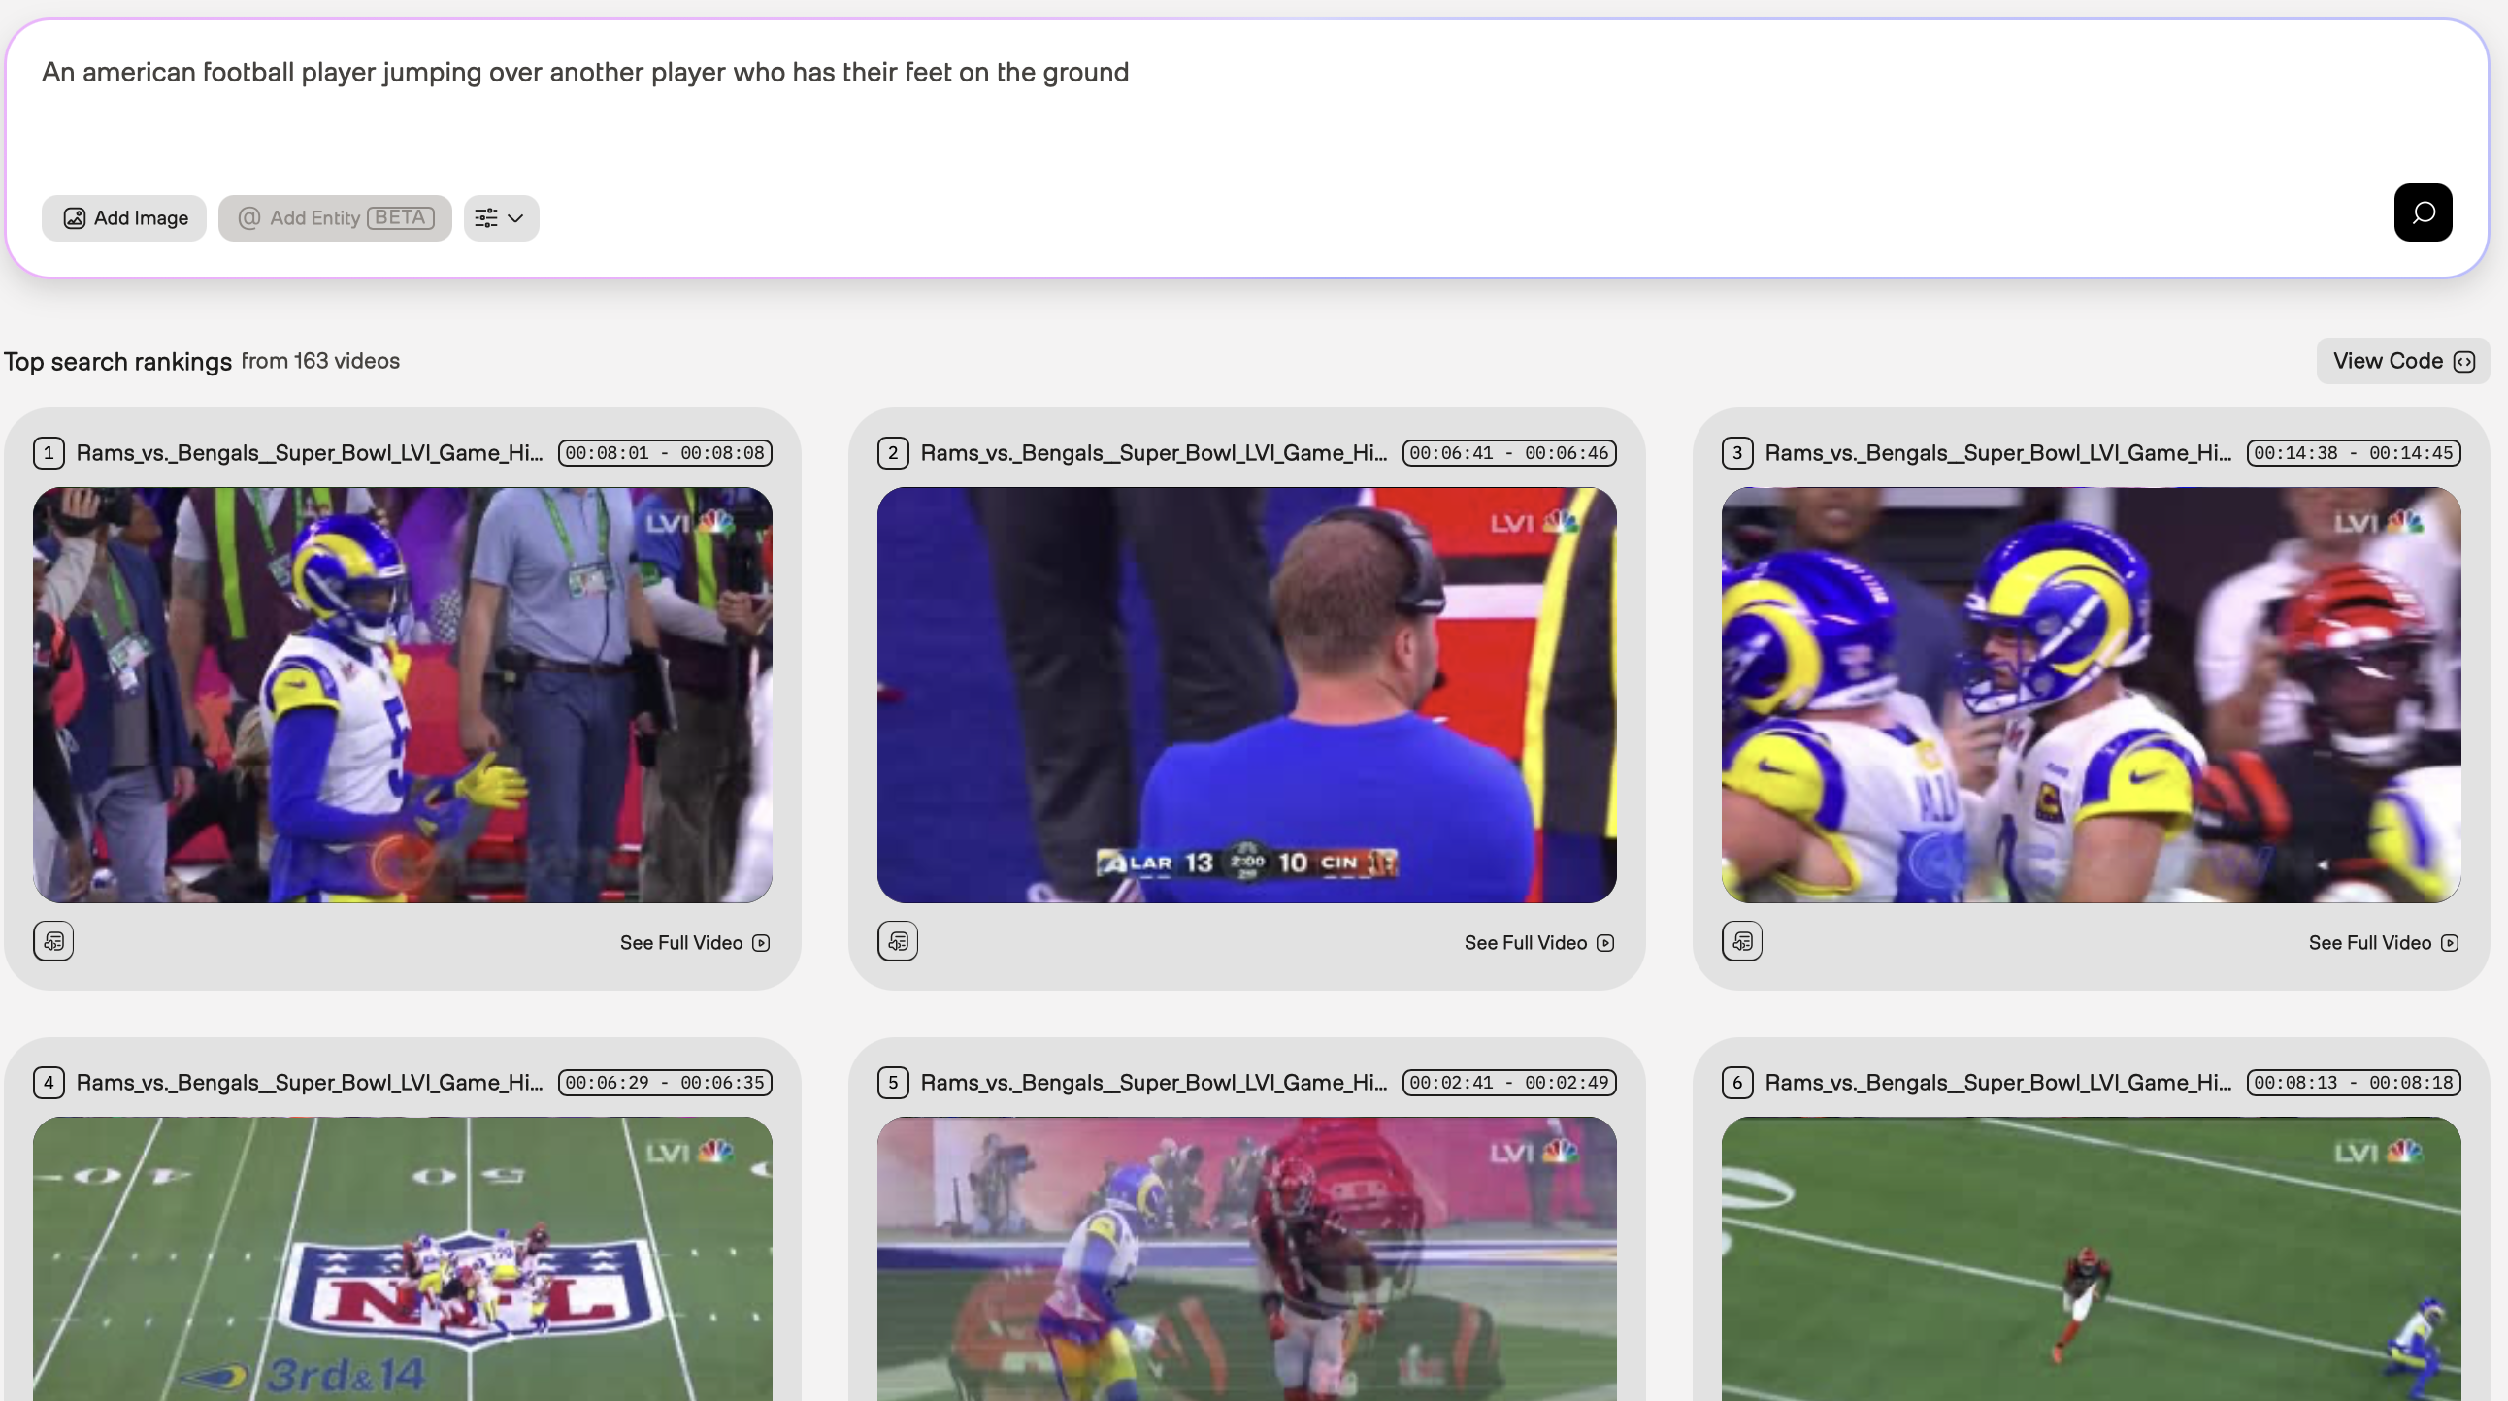The width and height of the screenshot is (2508, 1401).
Task: See Full Video for result 2
Action: tap(1539, 943)
